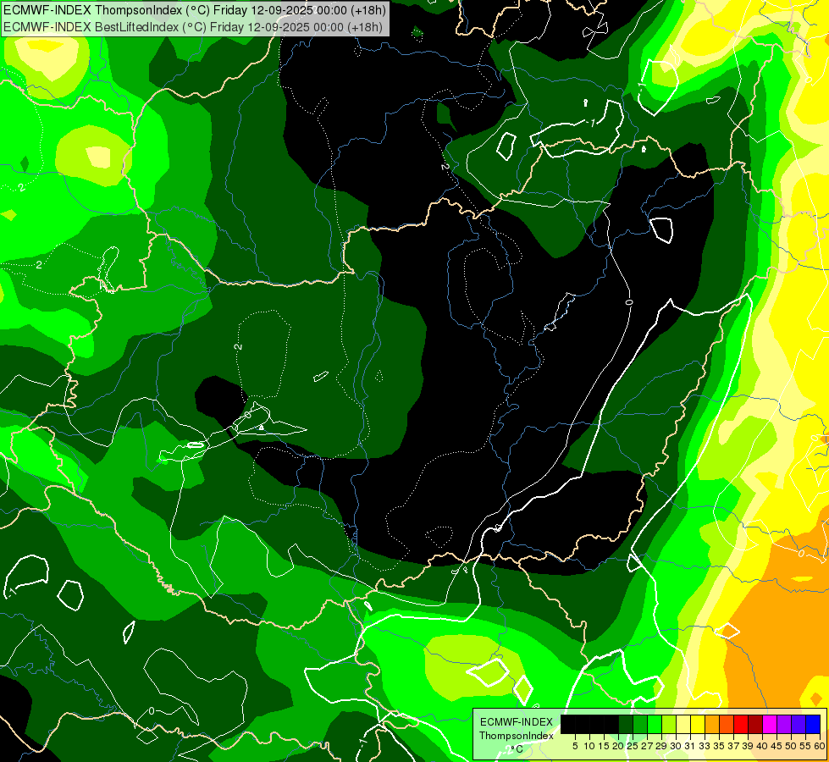Image resolution: width=829 pixels, height=762 pixels.
Task: Click the ThompsonIndex title line at top
Action: [195, 10]
